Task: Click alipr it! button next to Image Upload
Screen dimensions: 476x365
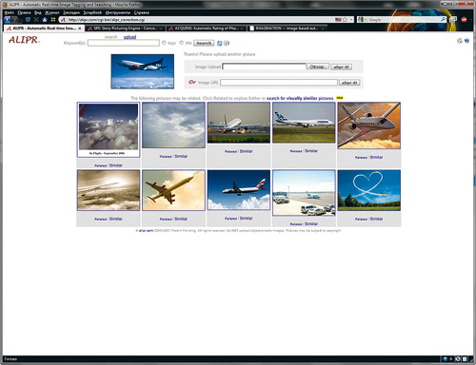Action: pyautogui.click(x=341, y=67)
